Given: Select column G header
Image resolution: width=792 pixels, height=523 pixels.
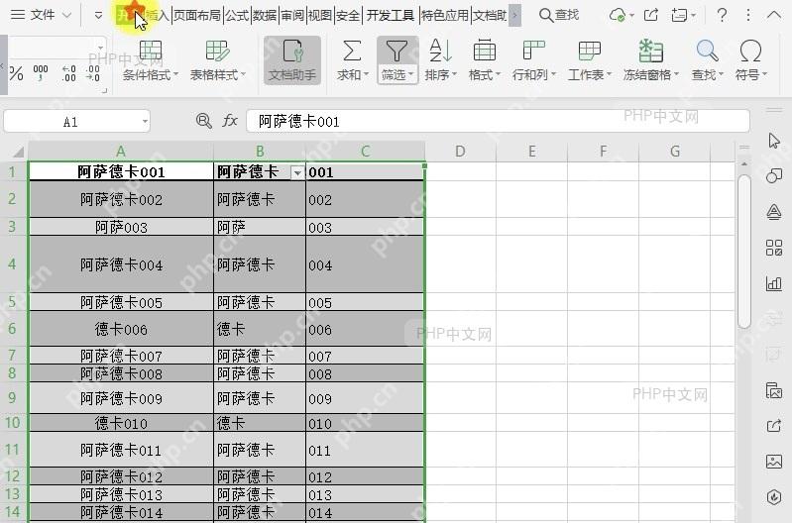Looking at the screenshot, I should click(675, 151).
